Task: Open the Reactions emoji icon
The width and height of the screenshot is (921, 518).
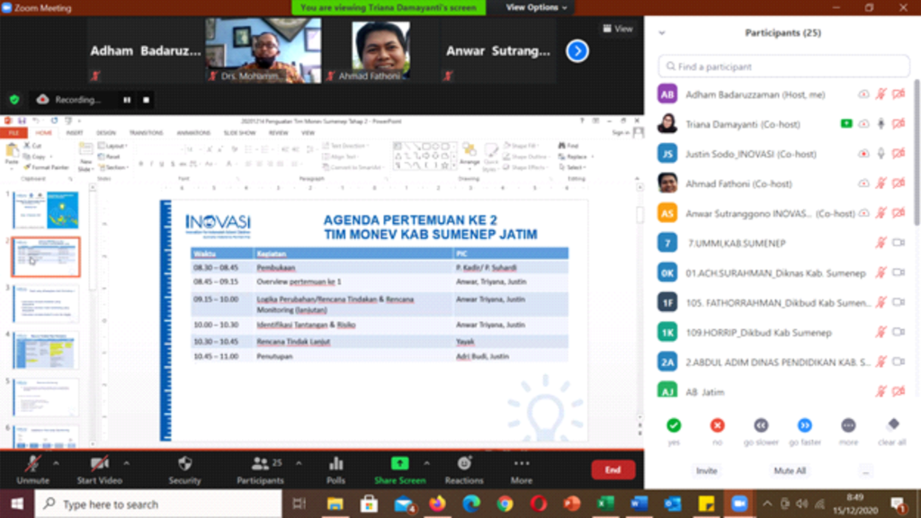Action: point(464,464)
